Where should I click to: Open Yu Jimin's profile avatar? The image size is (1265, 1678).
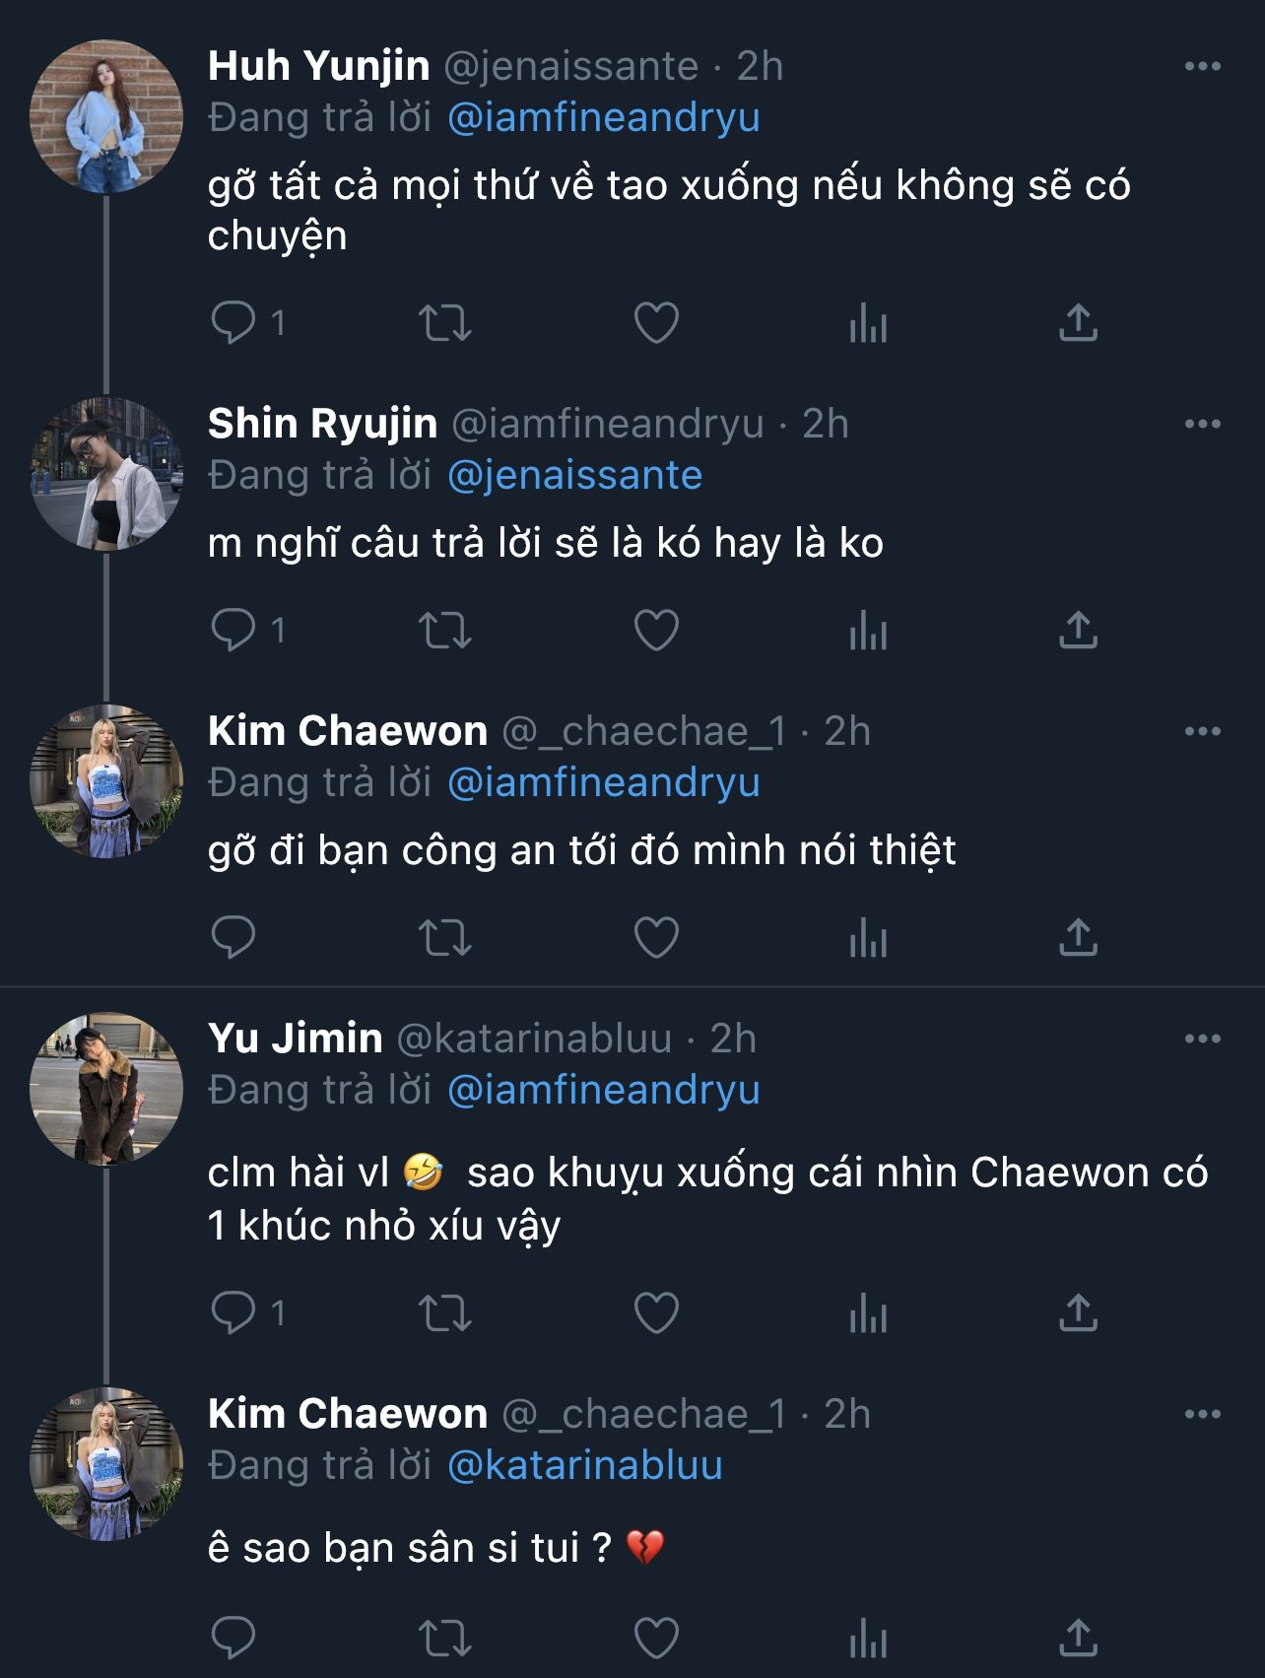click(x=106, y=1089)
